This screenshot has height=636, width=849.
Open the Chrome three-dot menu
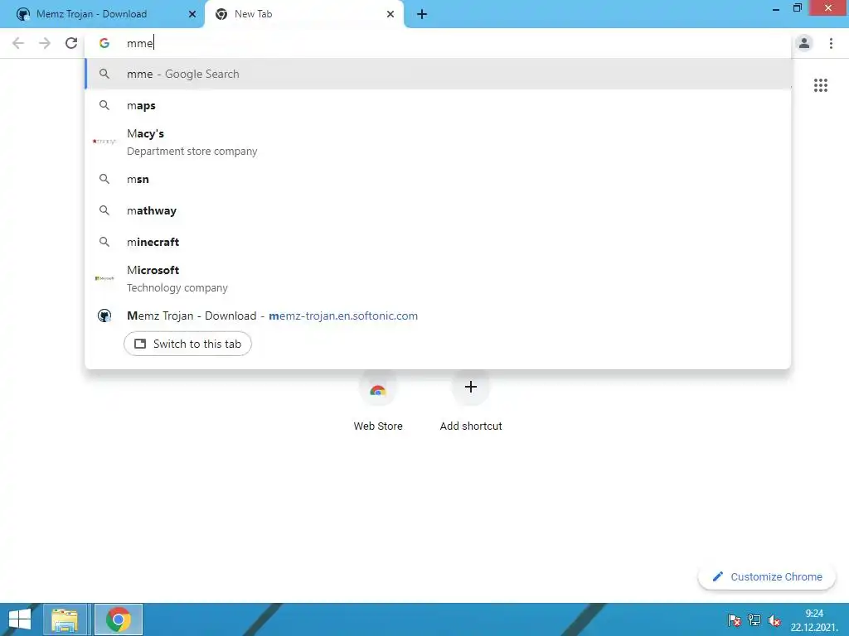pyautogui.click(x=831, y=43)
